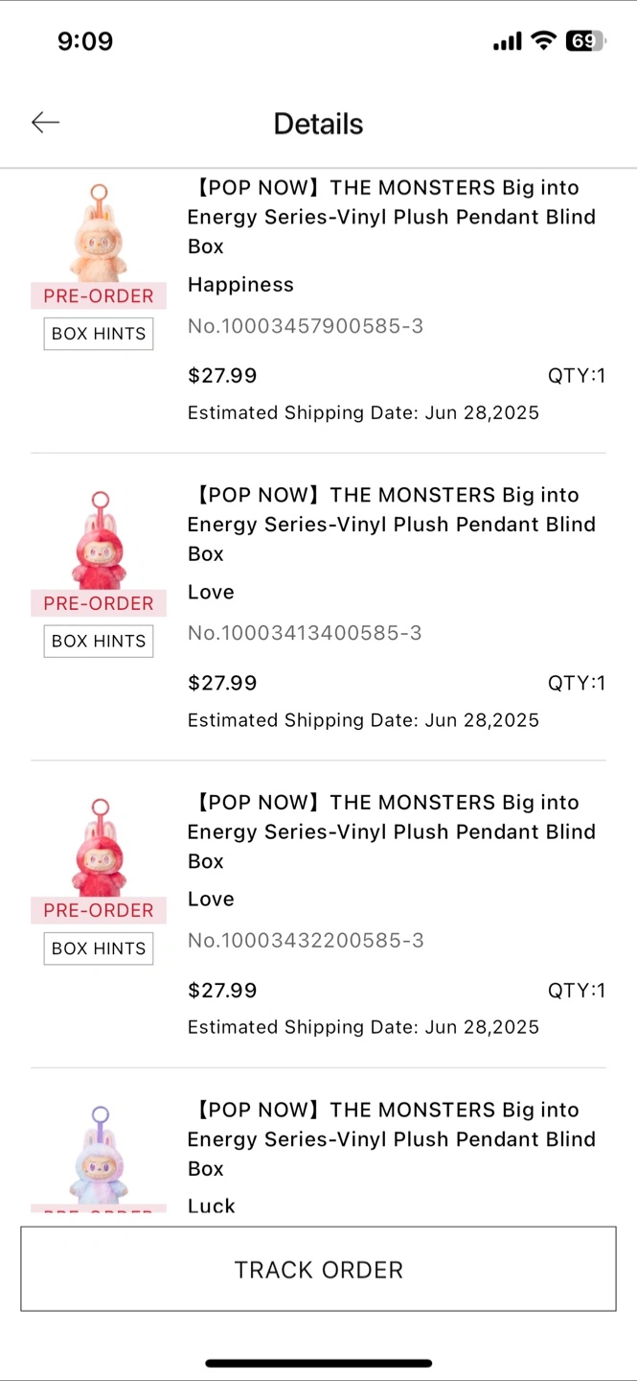This screenshot has height=1381, width=637.
Task: Tap the battery level indicator
Action: 584,41
